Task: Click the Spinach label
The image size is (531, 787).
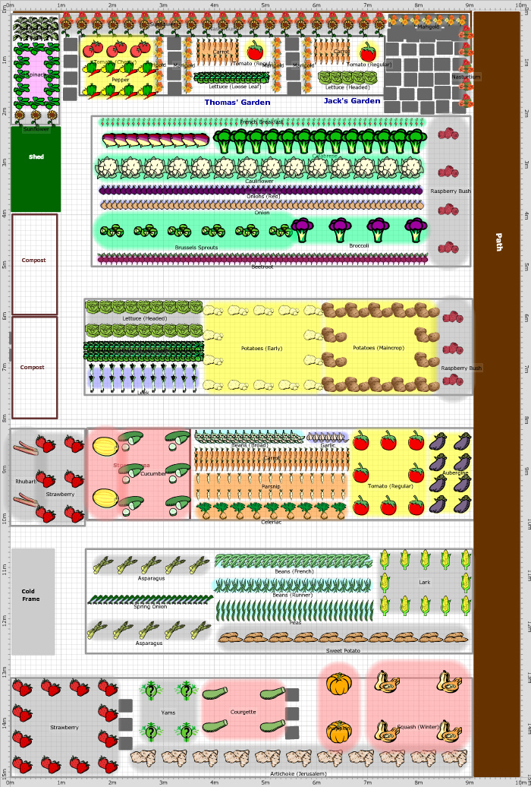Action: 37,74
